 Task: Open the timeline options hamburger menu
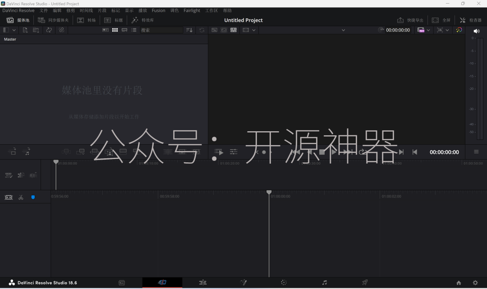[476, 152]
